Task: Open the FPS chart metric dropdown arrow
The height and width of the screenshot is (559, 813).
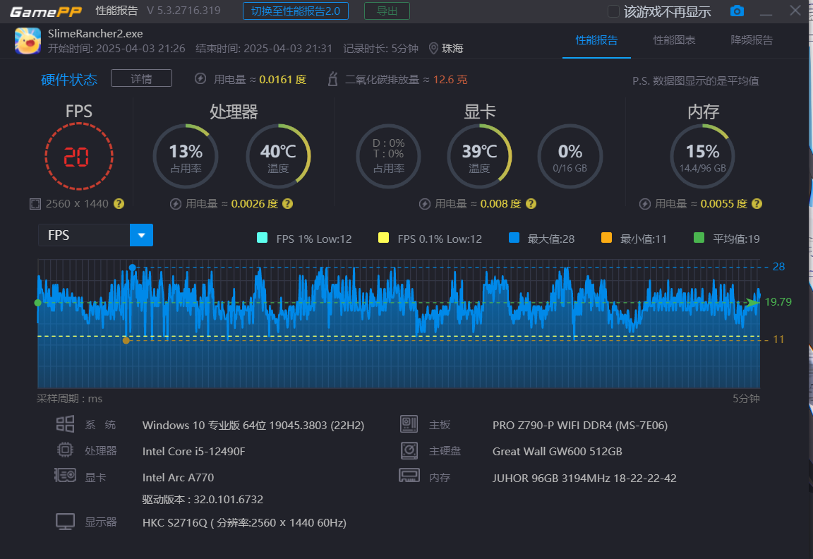Action: [x=141, y=235]
